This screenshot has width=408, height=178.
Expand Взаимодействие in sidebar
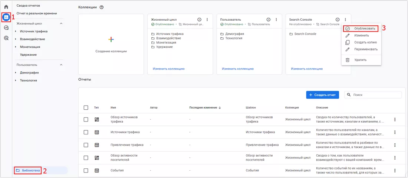click(x=16, y=39)
